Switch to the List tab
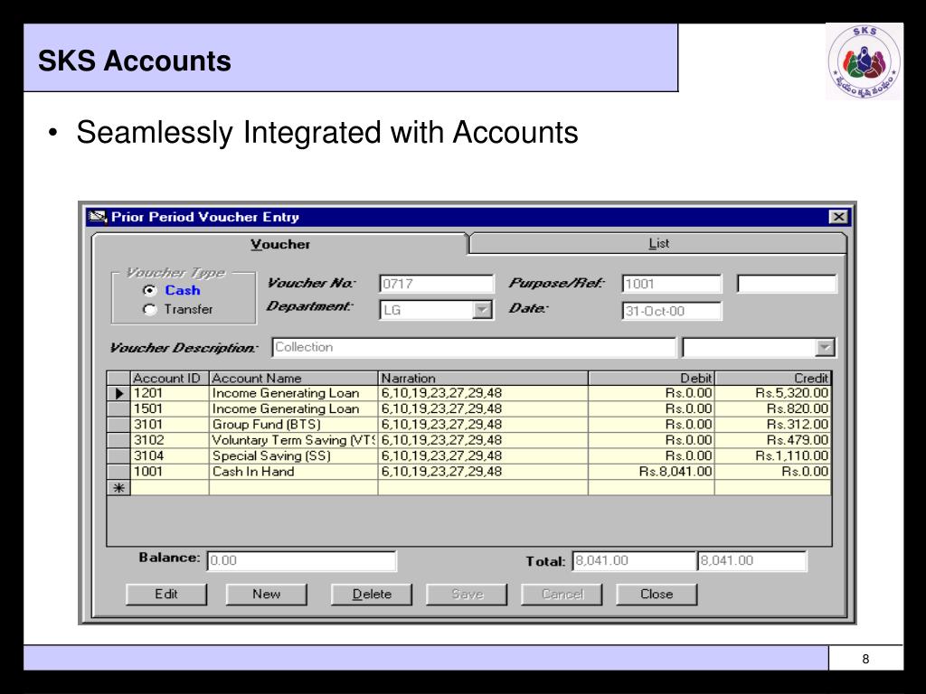Viewport: 926px width, 694px height. [658, 243]
